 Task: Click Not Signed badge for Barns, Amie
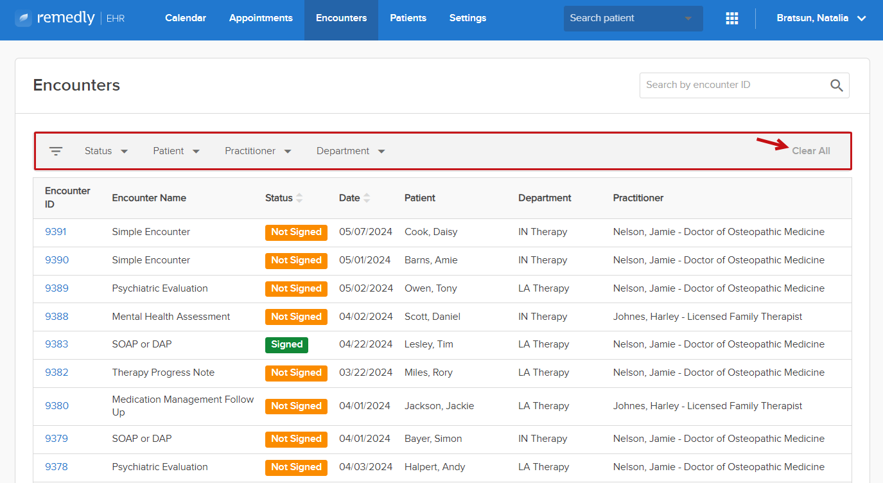tap(296, 261)
